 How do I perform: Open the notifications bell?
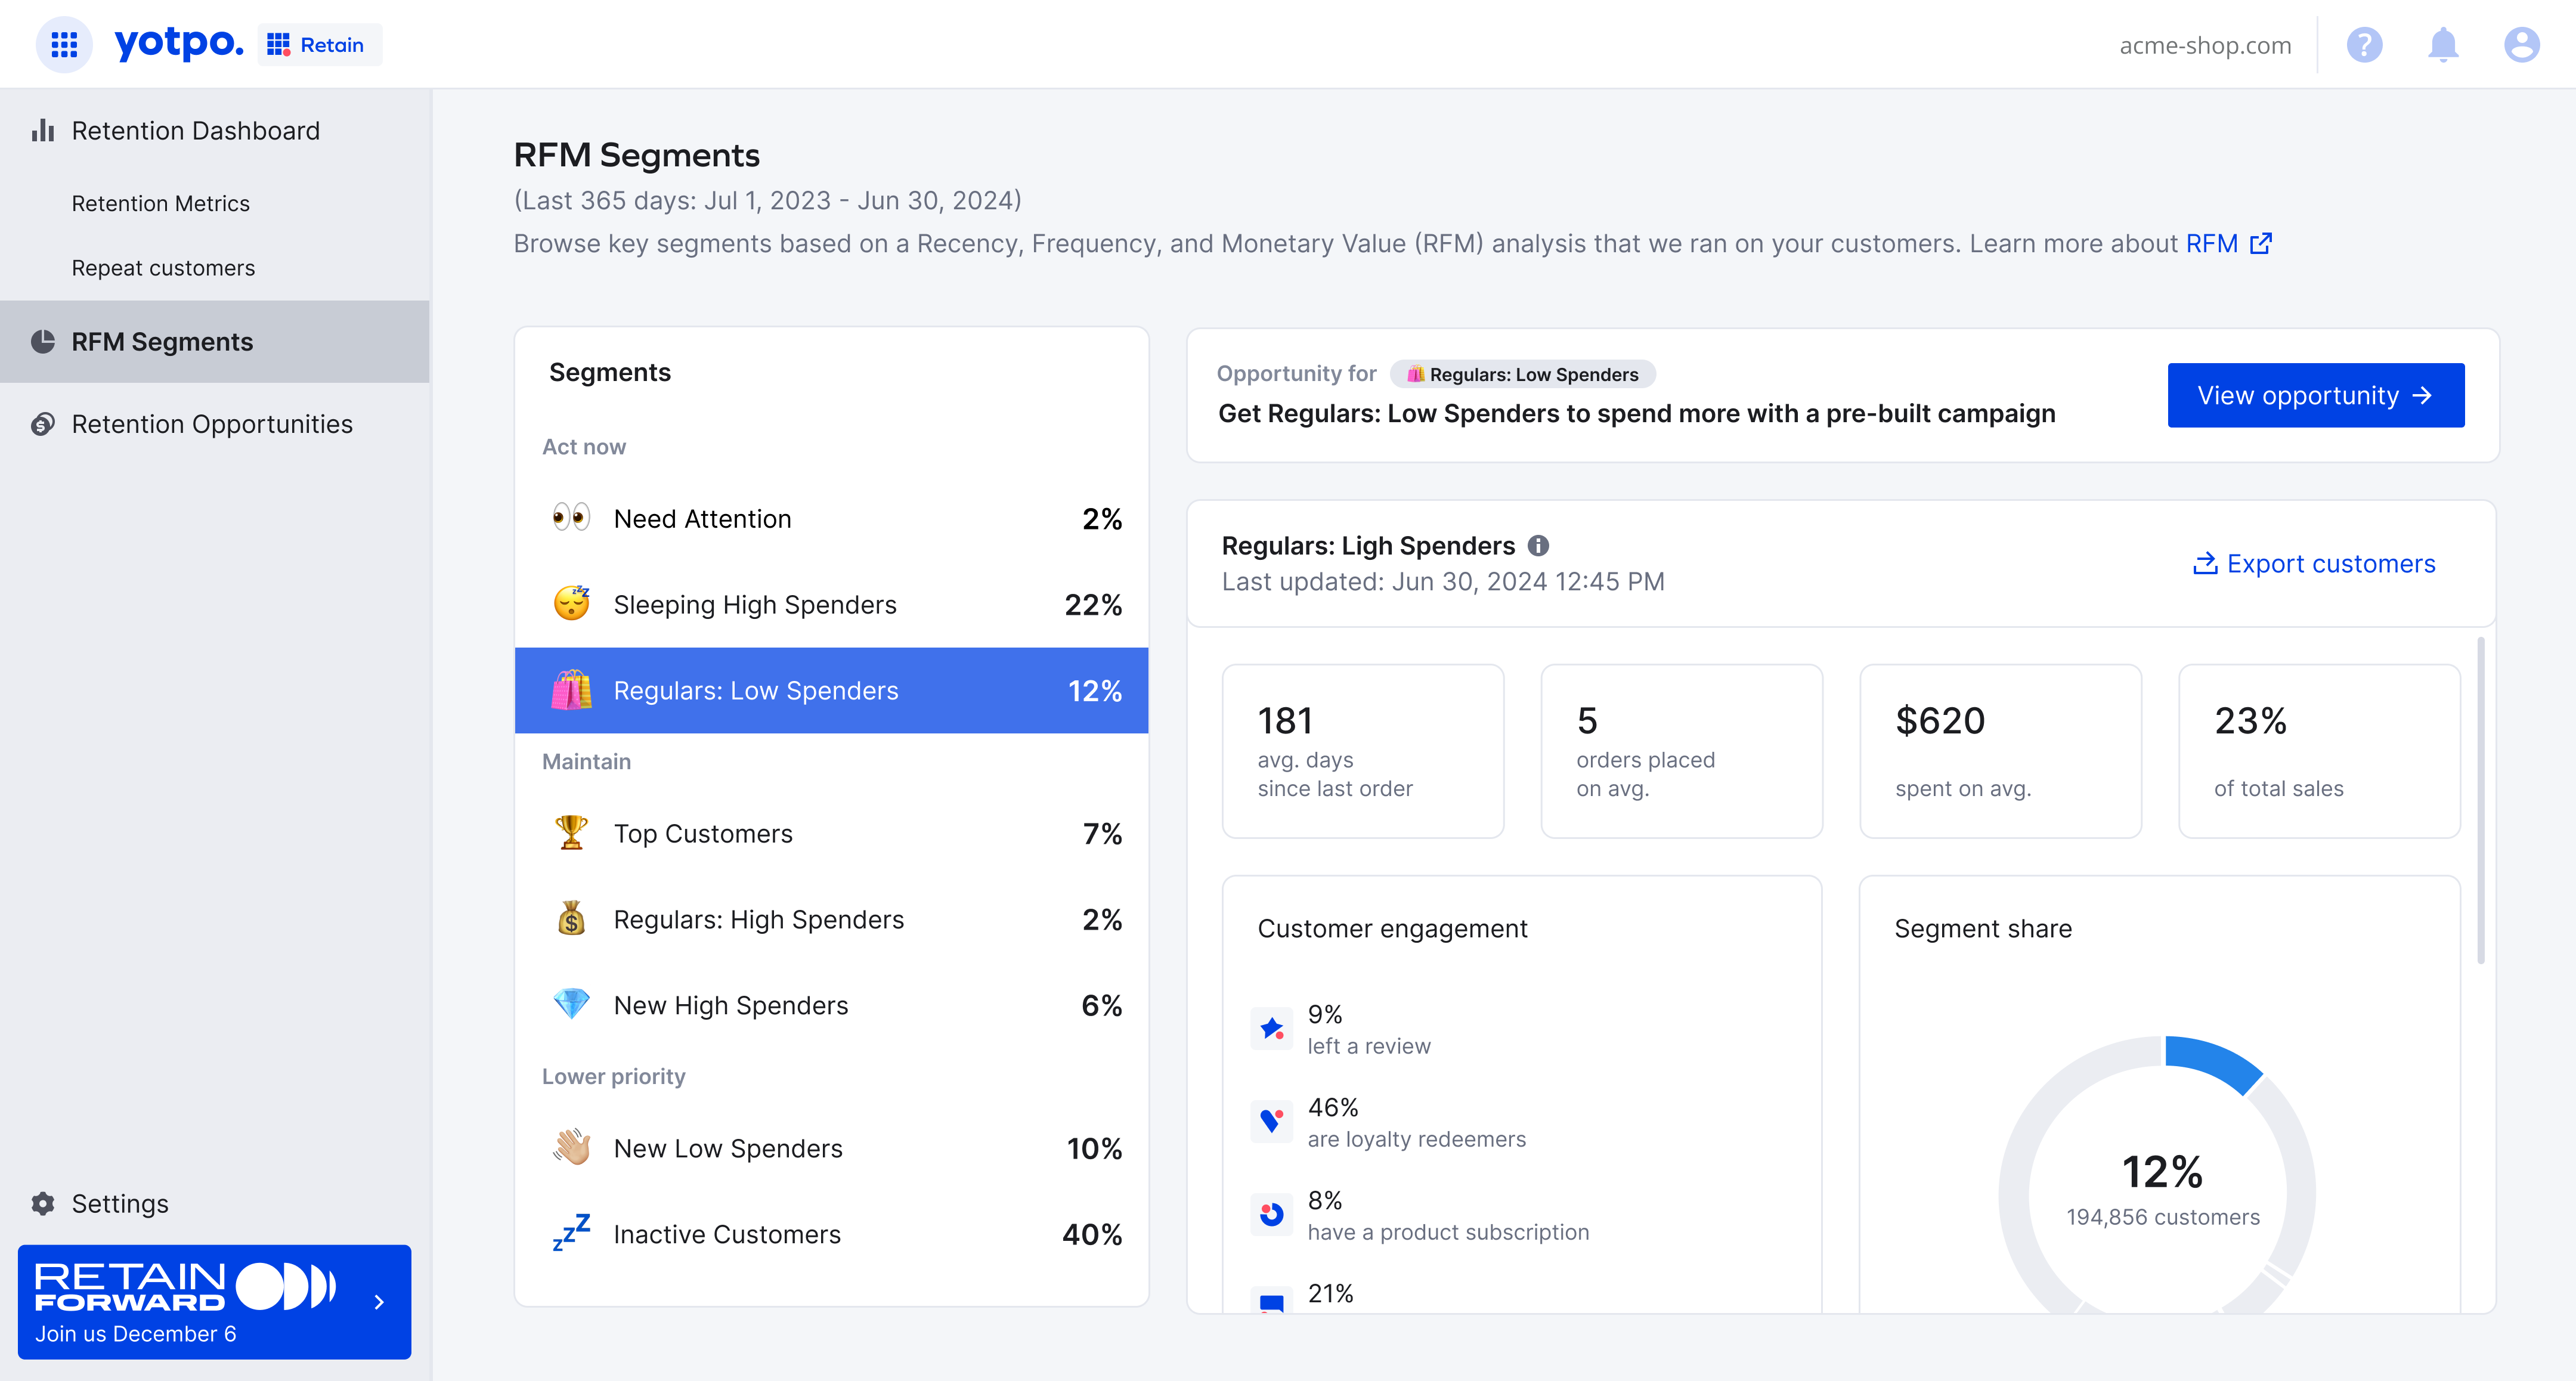click(2443, 45)
